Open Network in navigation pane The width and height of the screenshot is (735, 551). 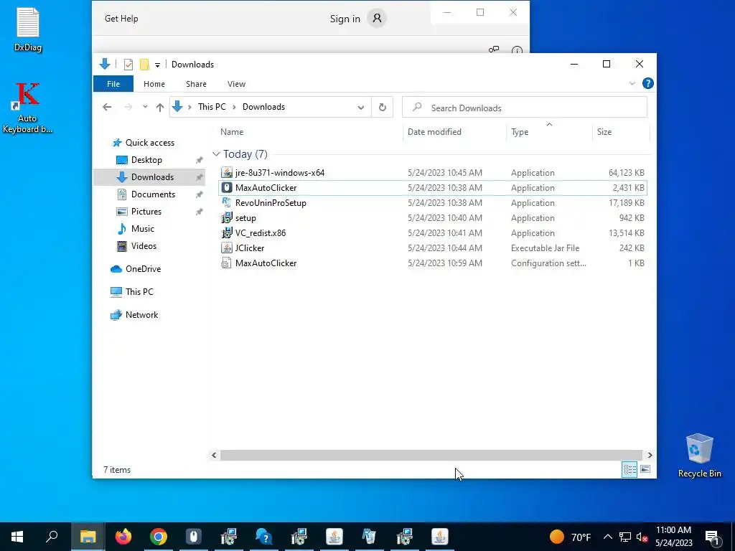141,315
